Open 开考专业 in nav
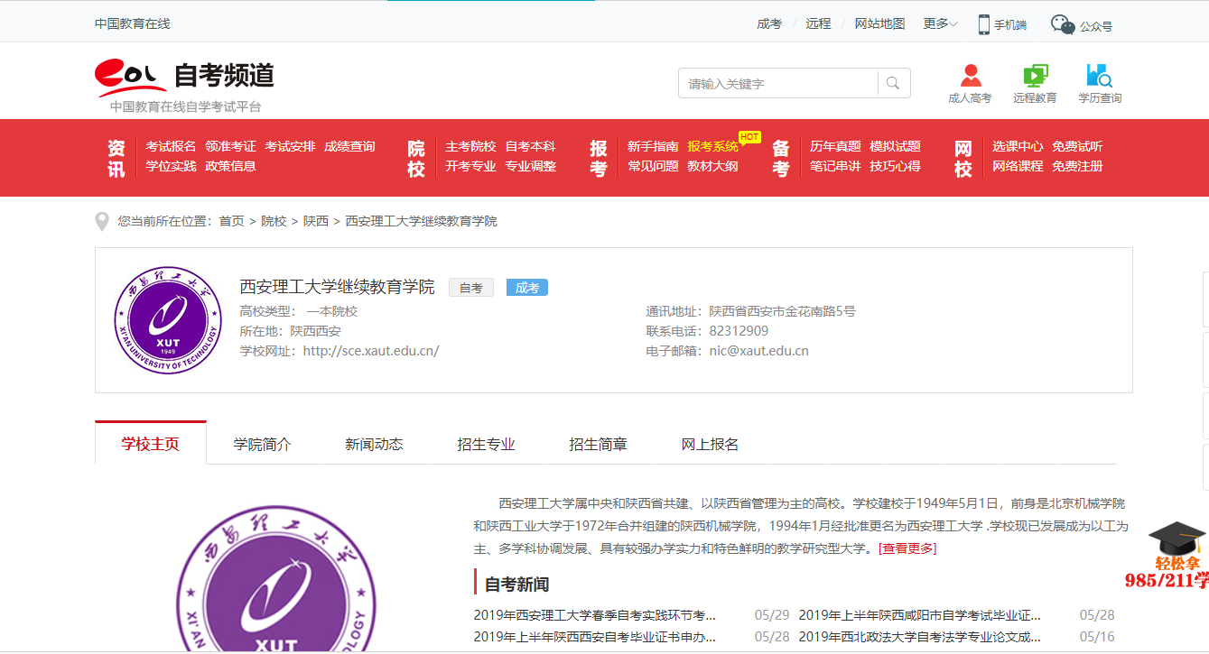Image resolution: width=1209 pixels, height=654 pixels. [470, 166]
